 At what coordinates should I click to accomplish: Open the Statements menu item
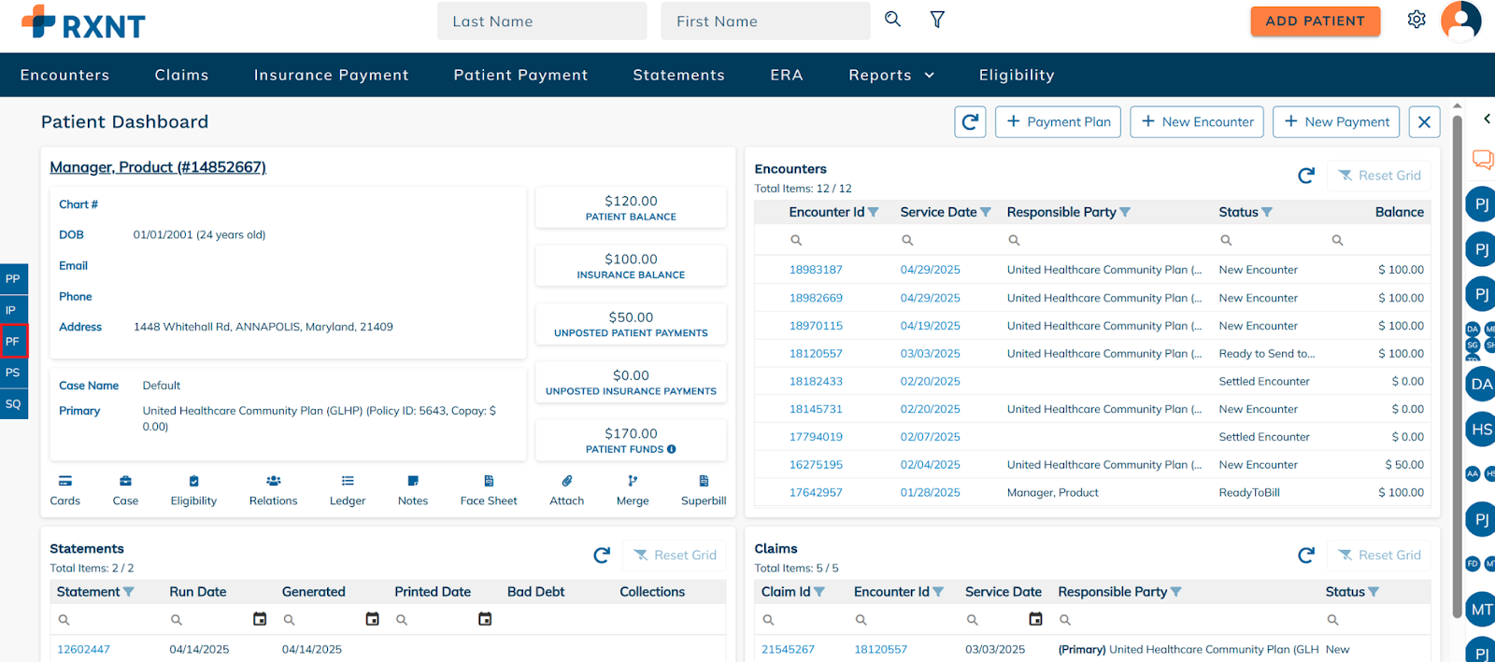coord(678,75)
